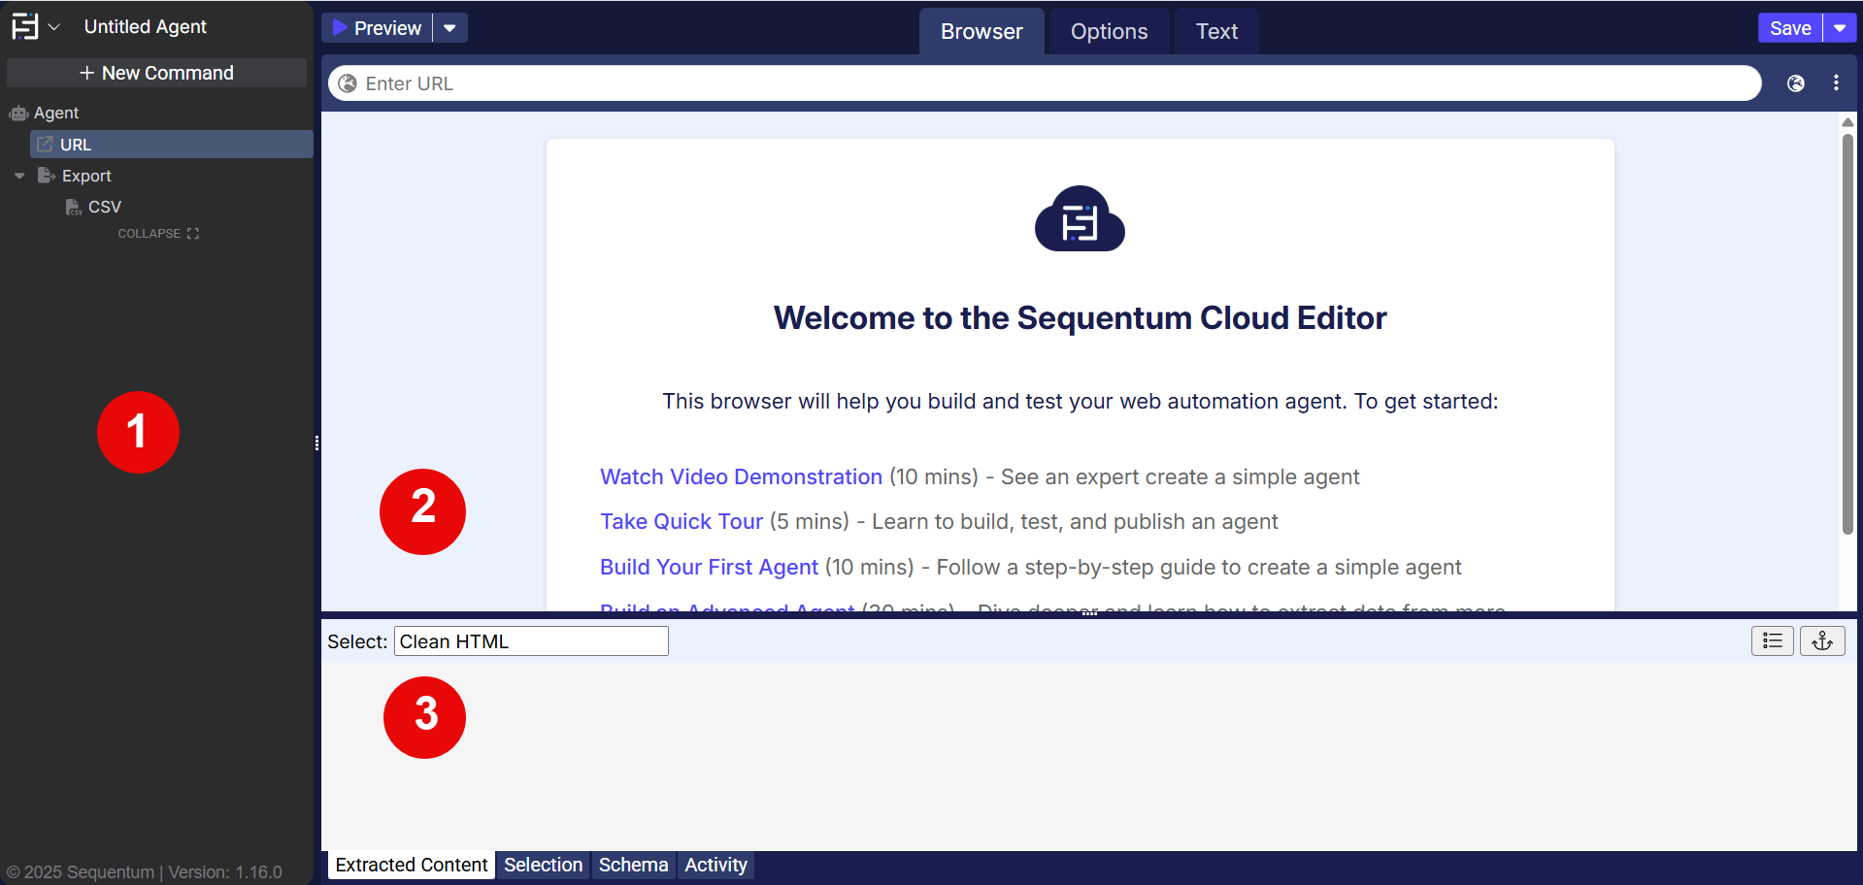Click the CSV file icon in tree
The height and width of the screenshot is (885, 1863).
(73, 207)
